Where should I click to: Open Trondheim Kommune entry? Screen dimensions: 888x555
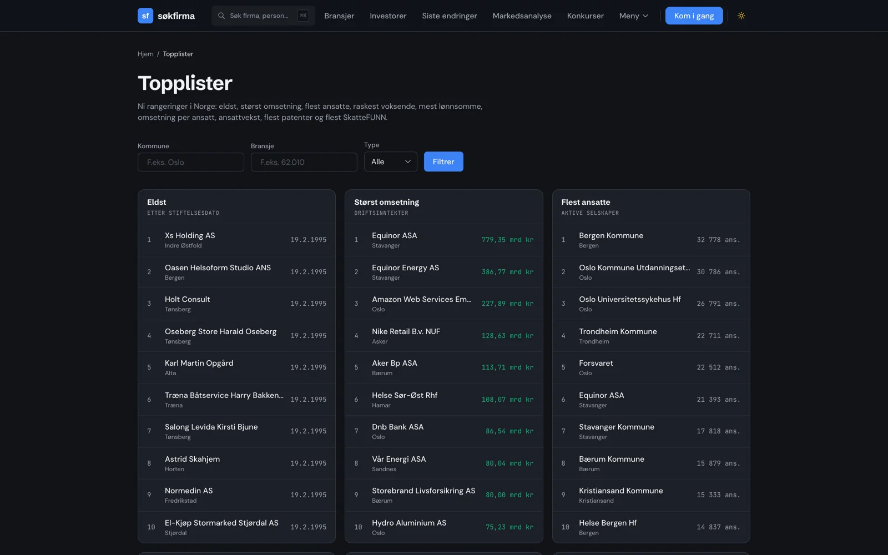[651, 336]
